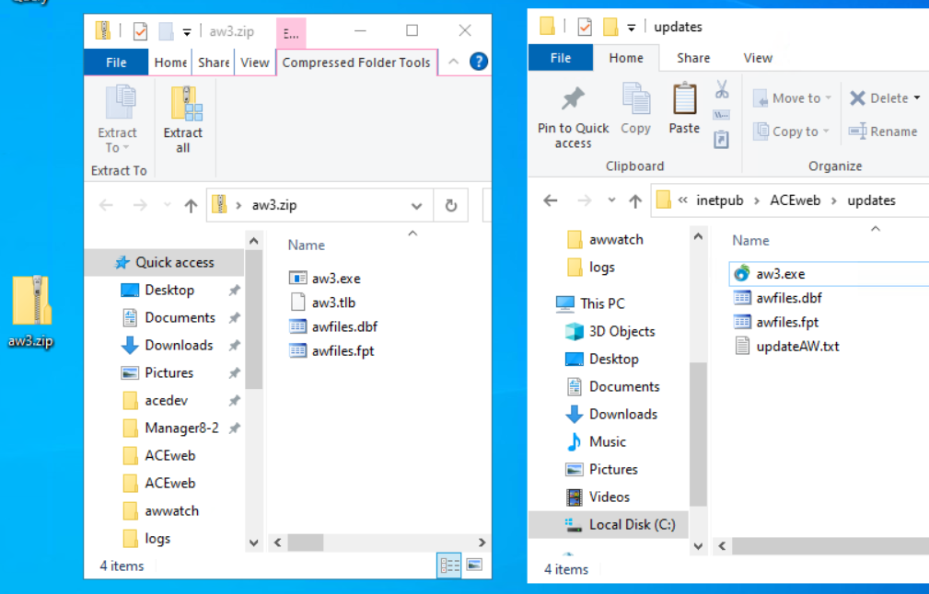Open the Delete options arrow

tap(916, 98)
